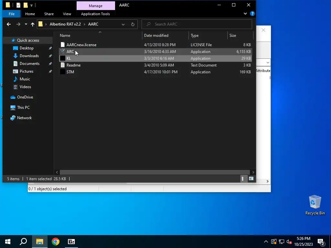Open Google Chrome from the taskbar
The width and height of the screenshot is (331, 248).
coord(56,242)
